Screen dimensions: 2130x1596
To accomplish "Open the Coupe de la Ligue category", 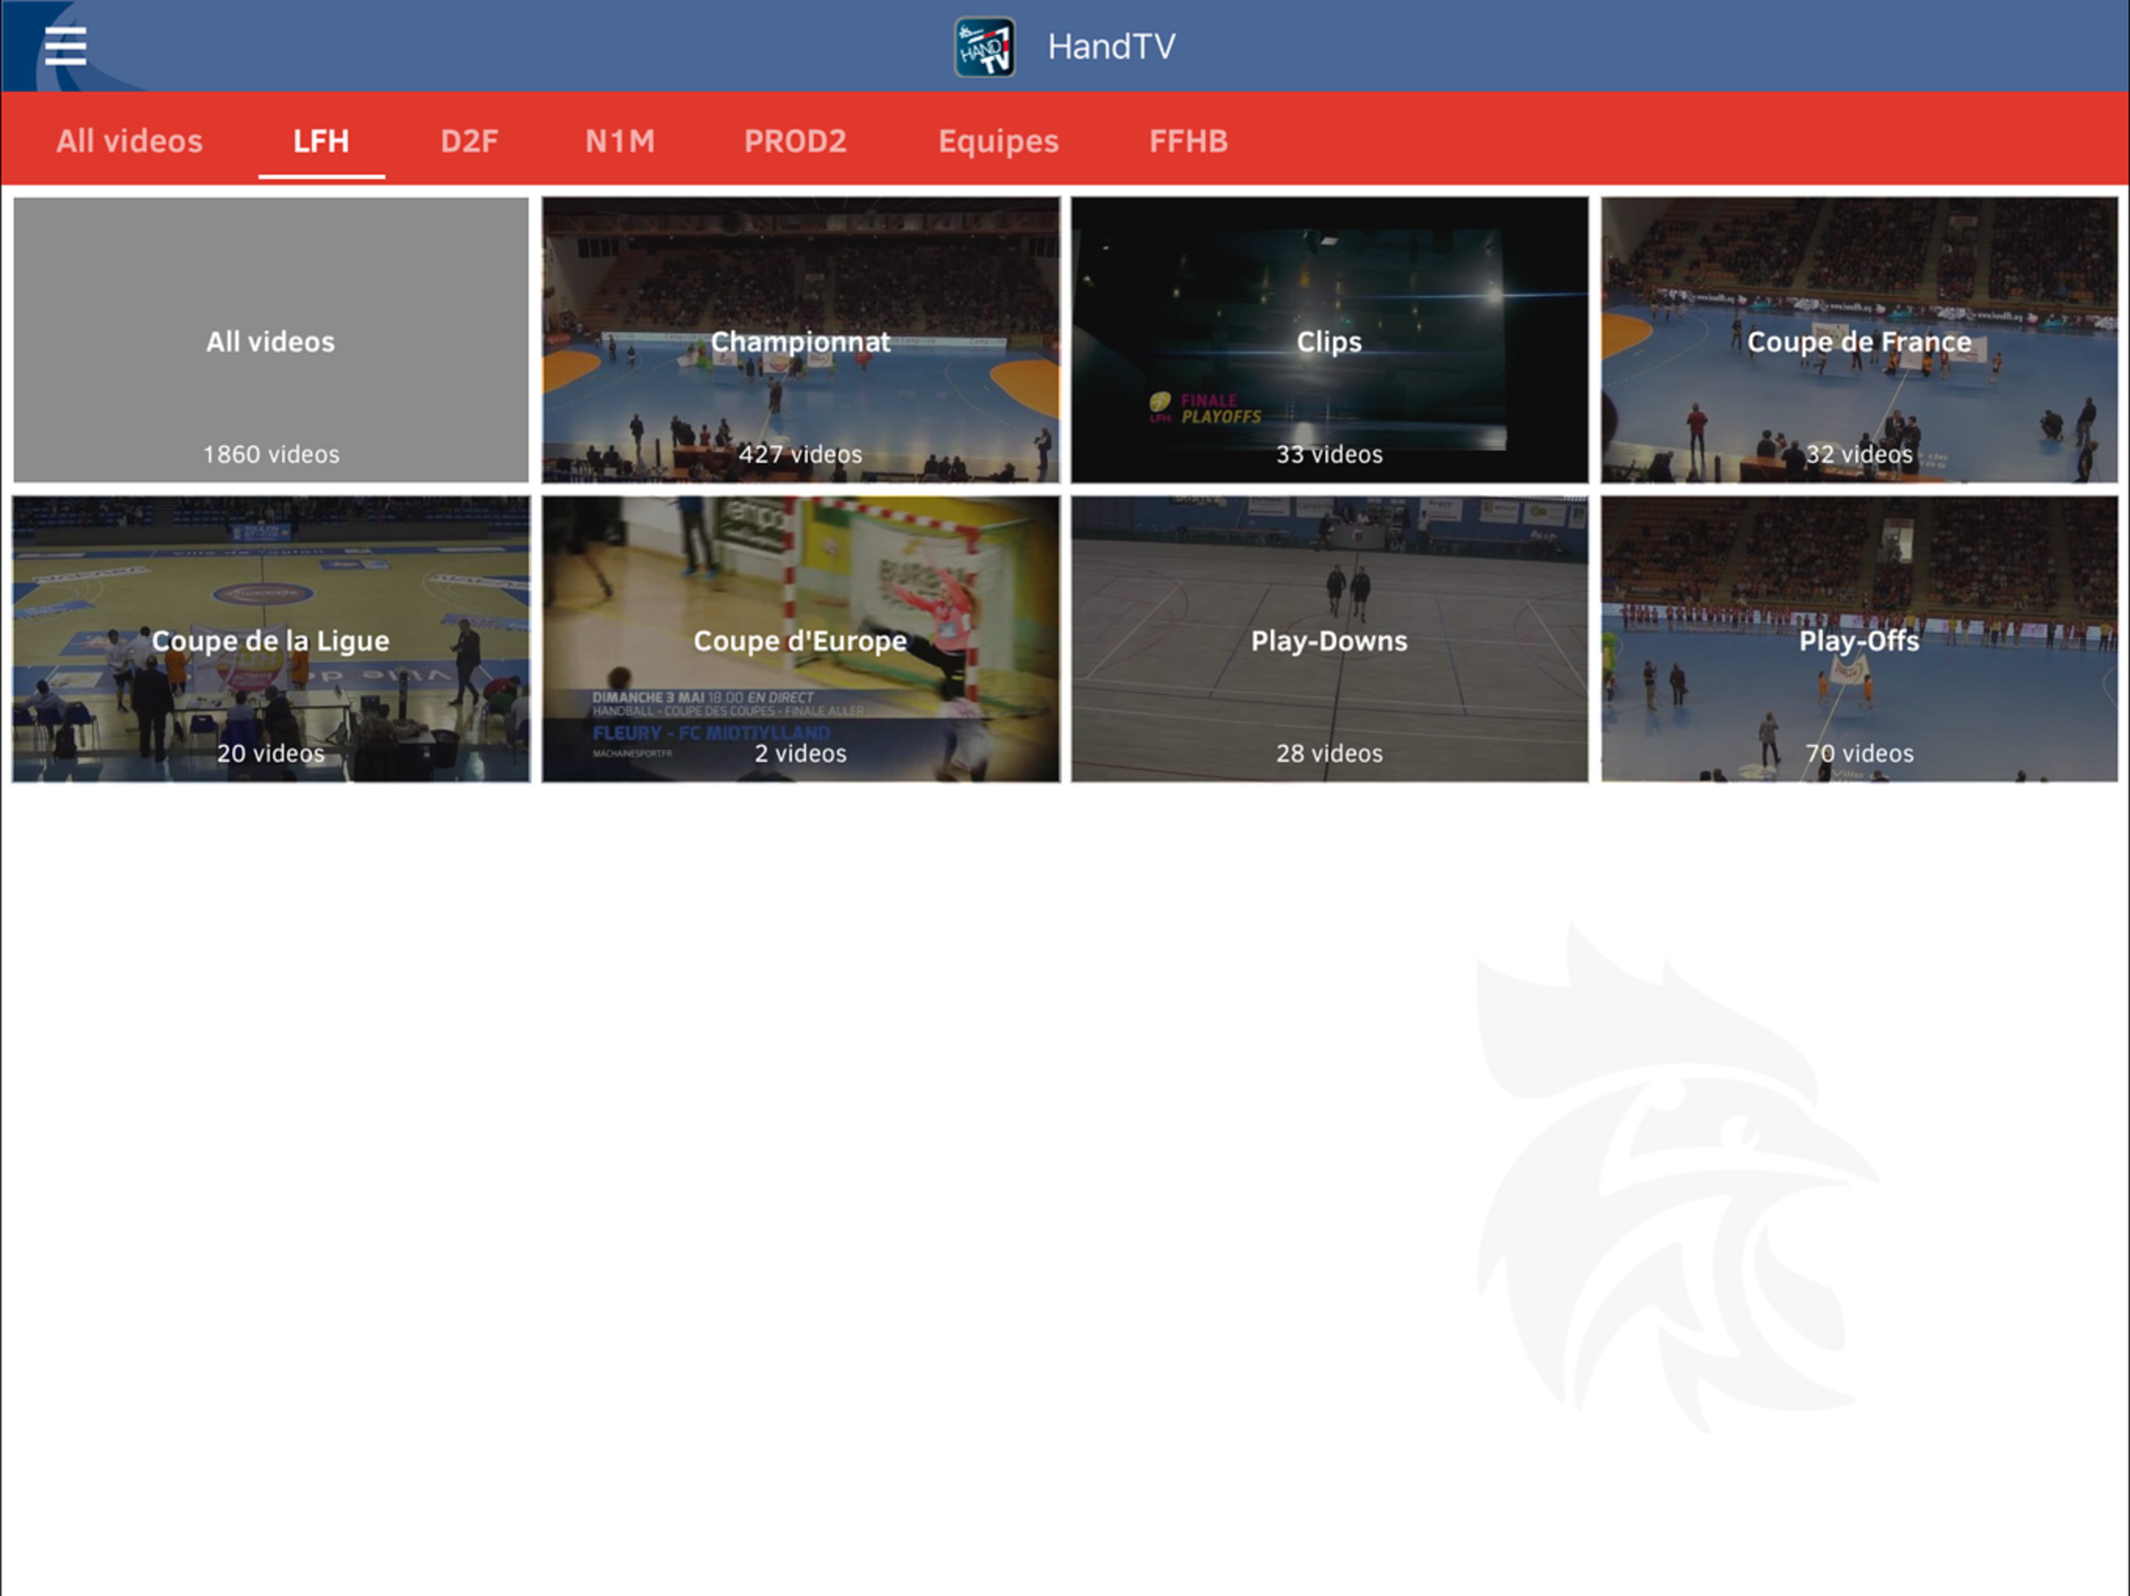I will tap(271, 639).
